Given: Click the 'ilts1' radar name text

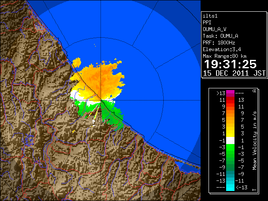Looking at the screenshot, I should click(x=210, y=16).
